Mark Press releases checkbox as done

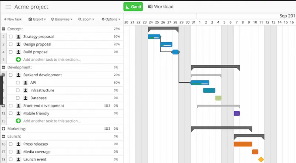[x=11, y=144]
